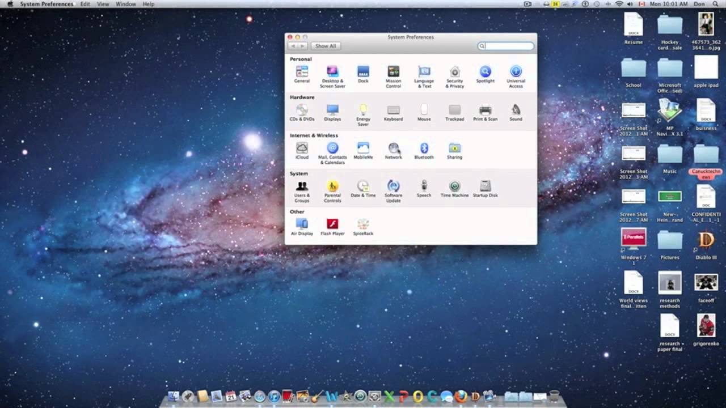Open Software Update preferences

pos(393,191)
